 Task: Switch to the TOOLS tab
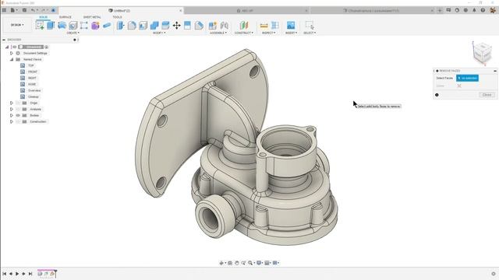117,17
